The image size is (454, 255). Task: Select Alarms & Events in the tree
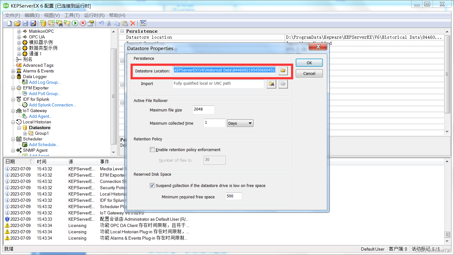(x=38, y=71)
